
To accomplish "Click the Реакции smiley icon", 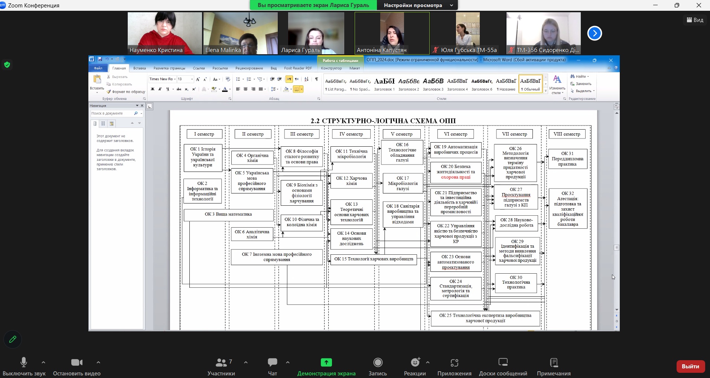I will (x=415, y=363).
